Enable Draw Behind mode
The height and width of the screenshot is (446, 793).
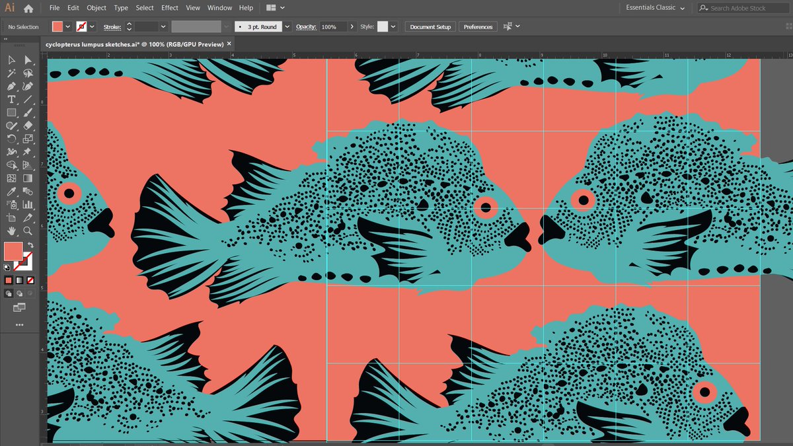pyautogui.click(x=19, y=292)
